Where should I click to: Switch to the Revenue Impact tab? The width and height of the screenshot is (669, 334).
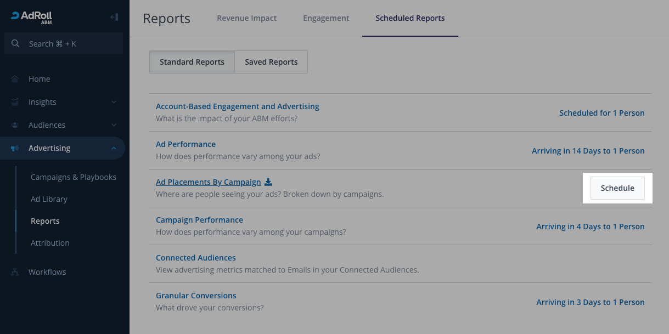(x=246, y=18)
